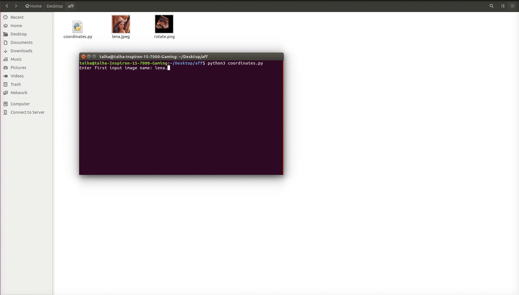This screenshot has height=295, width=519.
Task: Click the Connect to Server icon
Action: (x=6, y=112)
